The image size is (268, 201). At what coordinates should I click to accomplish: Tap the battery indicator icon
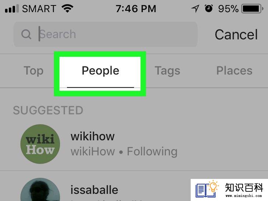pyautogui.click(x=252, y=9)
